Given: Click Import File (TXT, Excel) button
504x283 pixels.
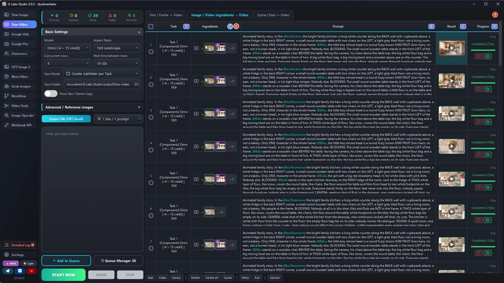Looking at the screenshot, I should [66, 119].
